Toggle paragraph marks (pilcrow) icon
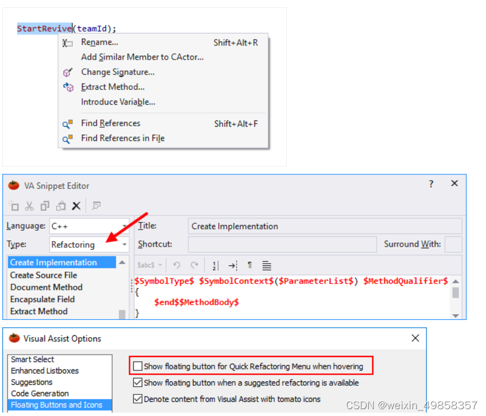The image size is (486, 416). point(250,265)
